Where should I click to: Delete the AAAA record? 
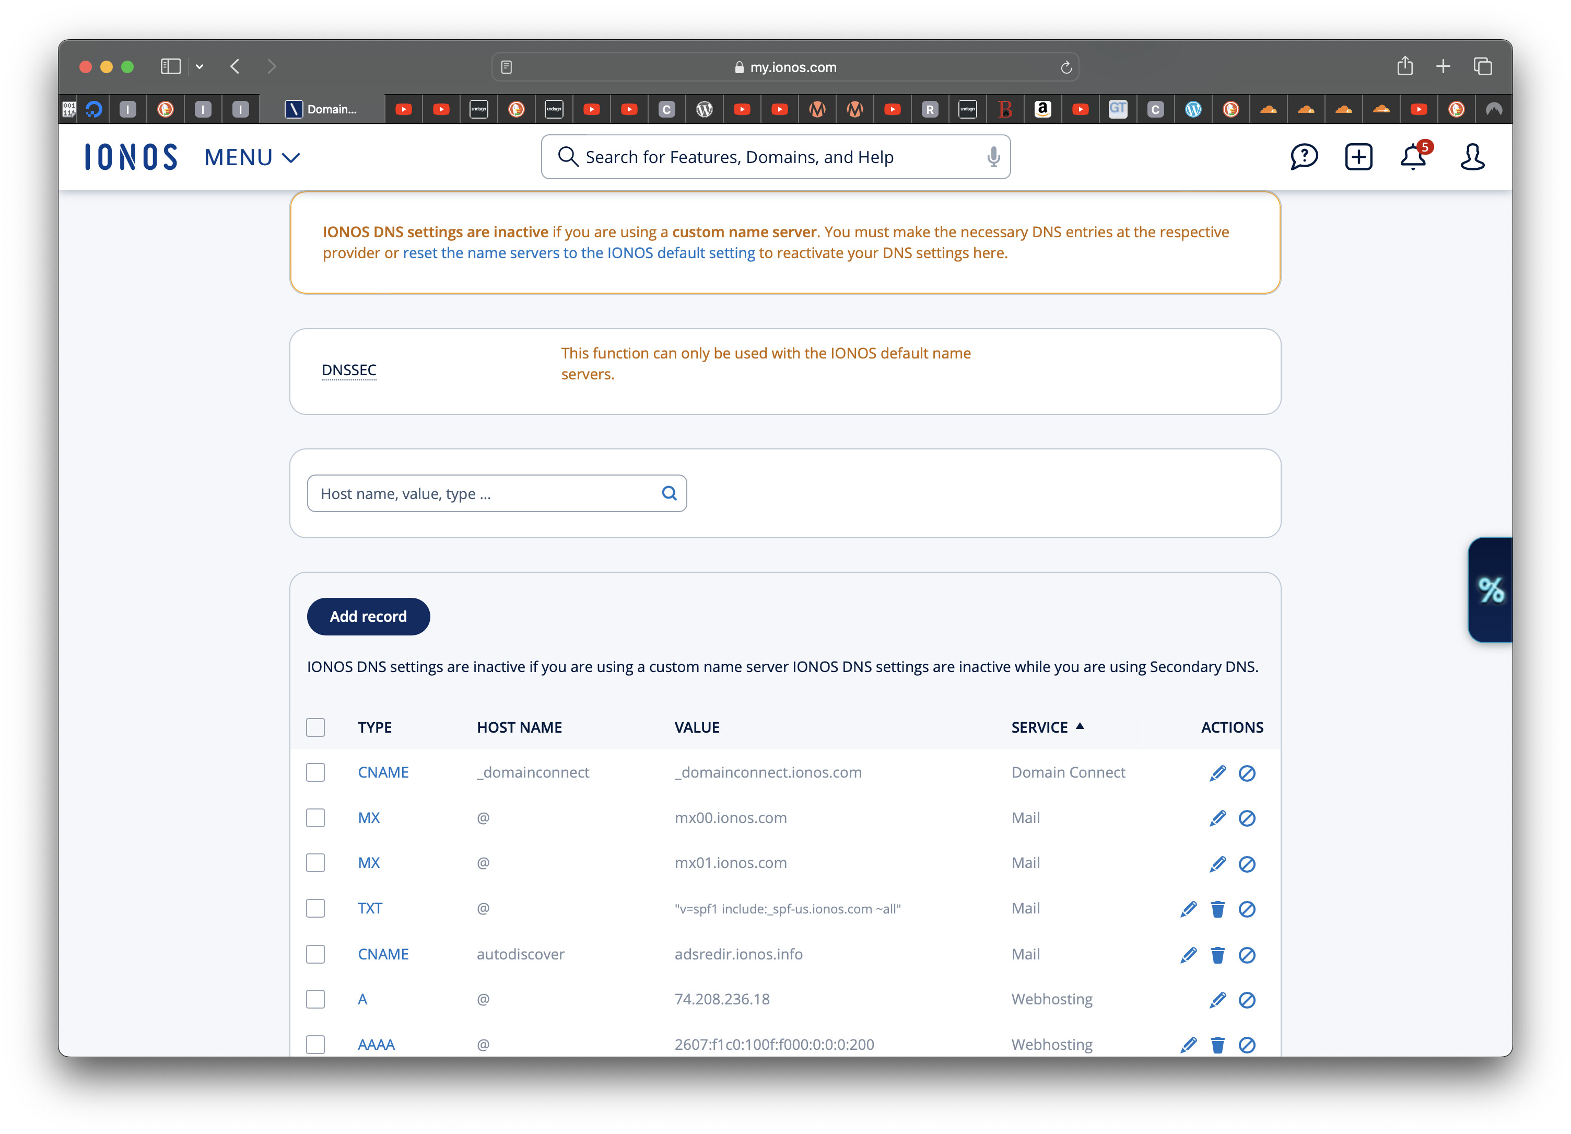coord(1217,1045)
